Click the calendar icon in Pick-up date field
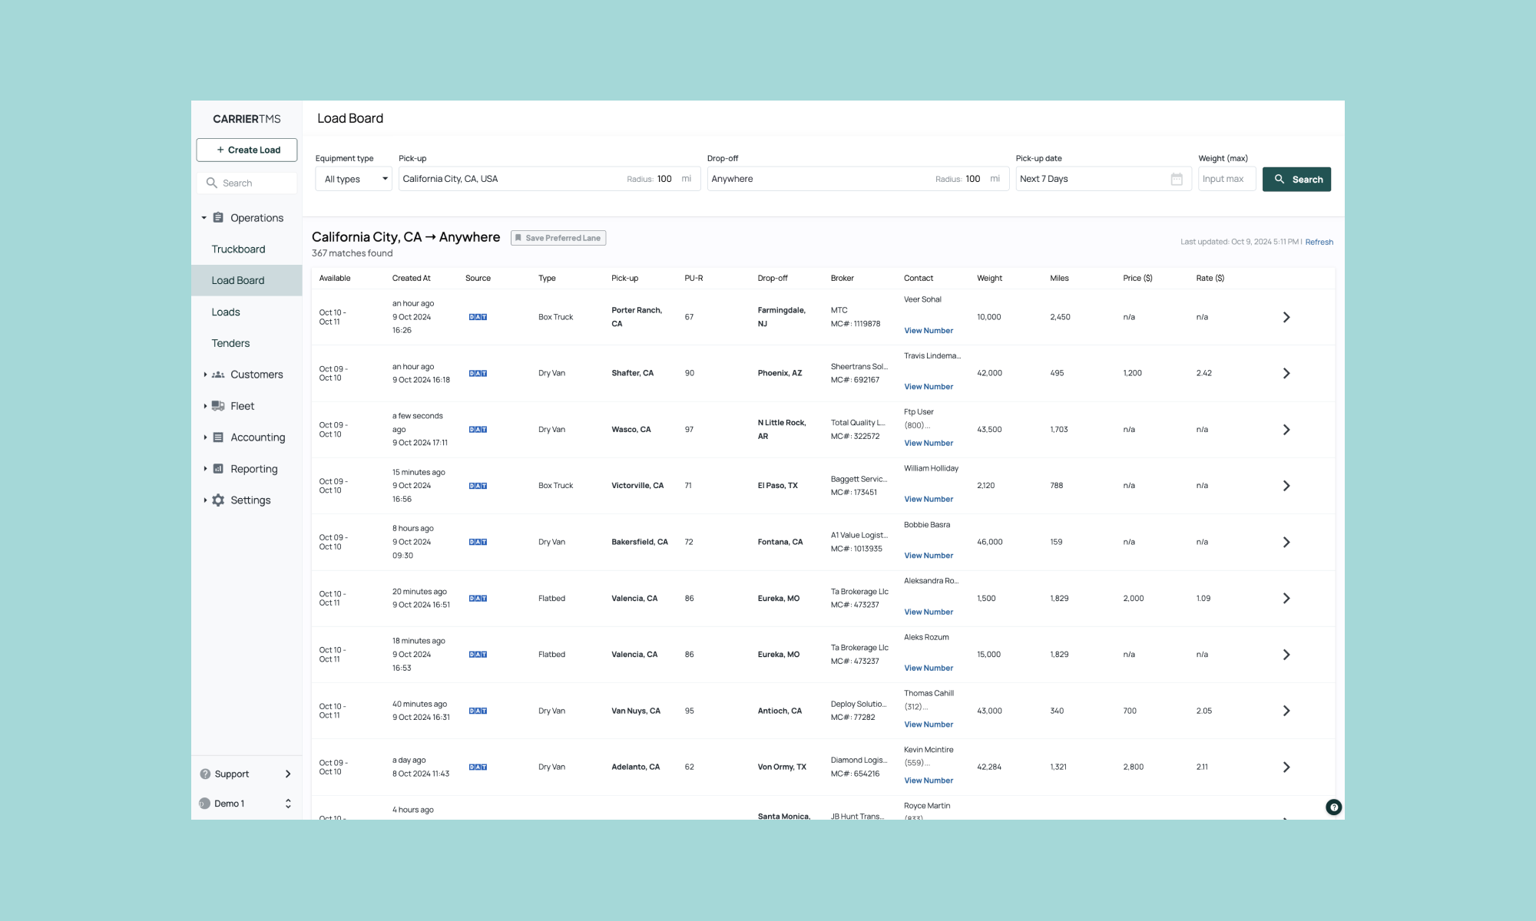This screenshot has height=921, width=1536. (1176, 179)
